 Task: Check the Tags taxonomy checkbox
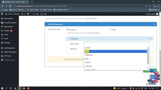coord(111,29)
